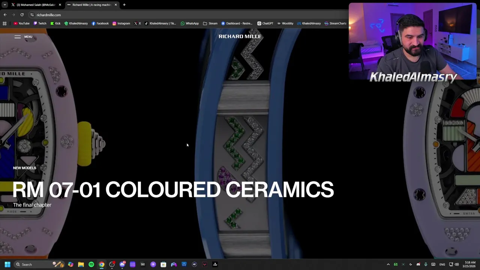Open the Dashboard - Restream bookmark
480x270 pixels.
tap(237, 23)
